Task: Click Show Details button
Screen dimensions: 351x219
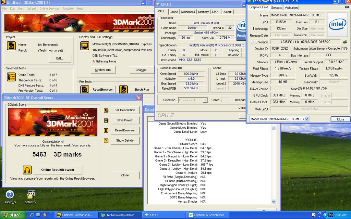Action: [x=125, y=141]
